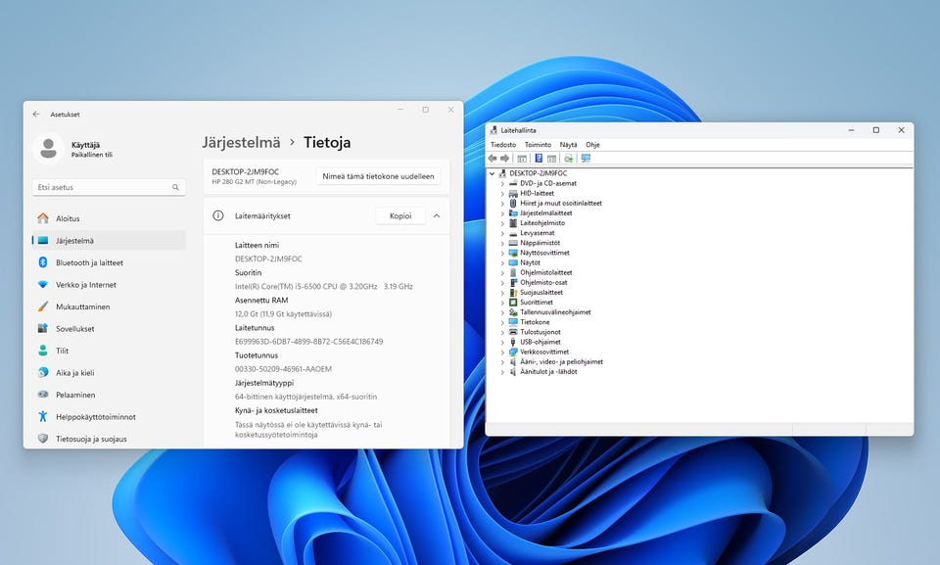Screen dimensions: 940x565
Task: Click the forward arrow in Device Manager toolbar
Action: tap(505, 159)
